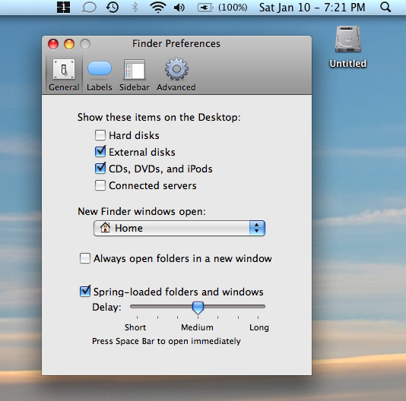The width and height of the screenshot is (406, 401).
Task: Open the New Finder windows Home dropdown
Action: point(179,228)
